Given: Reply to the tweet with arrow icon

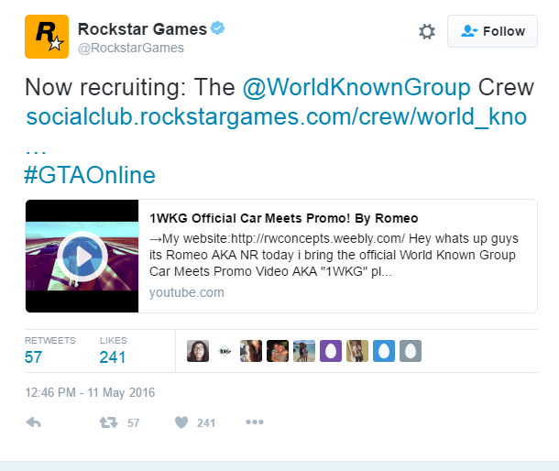Looking at the screenshot, I should click(34, 422).
